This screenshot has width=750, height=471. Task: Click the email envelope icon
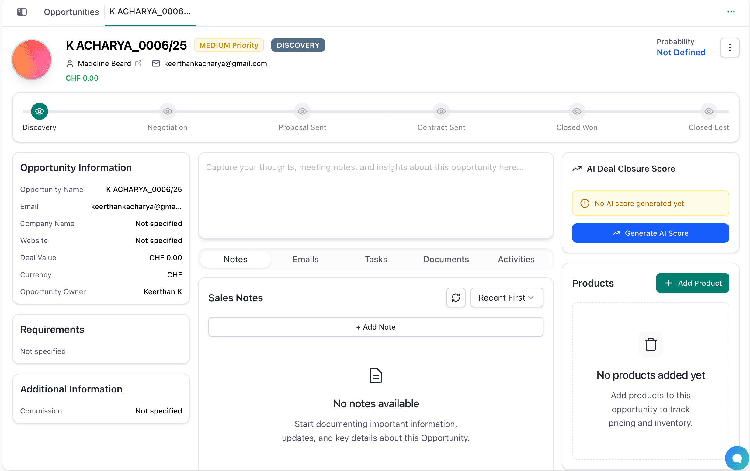(x=156, y=64)
